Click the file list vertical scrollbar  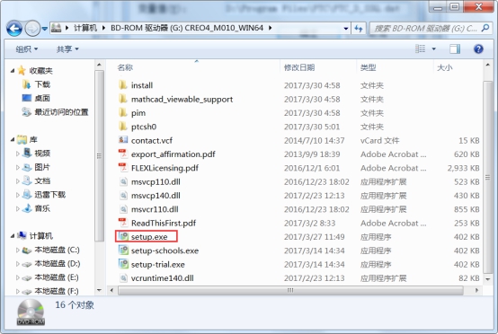[x=487, y=177]
